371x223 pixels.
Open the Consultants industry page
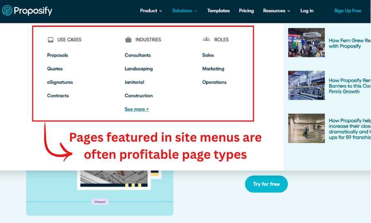(138, 55)
